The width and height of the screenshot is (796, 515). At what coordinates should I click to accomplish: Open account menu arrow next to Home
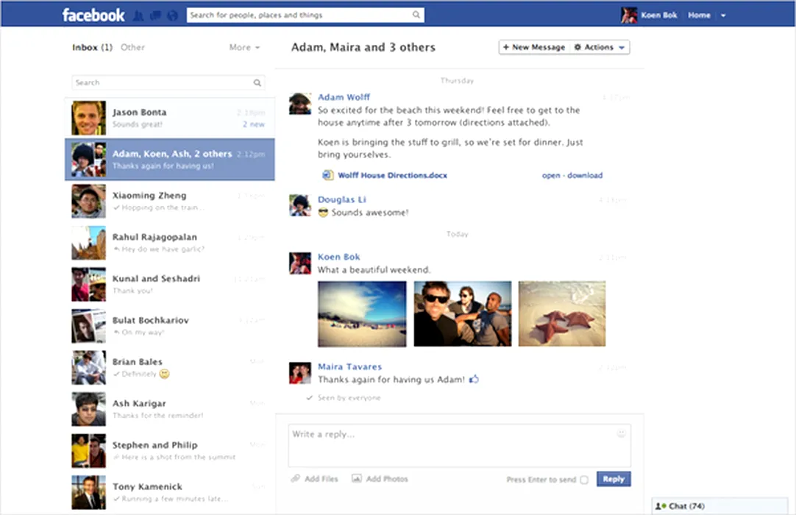coord(723,15)
